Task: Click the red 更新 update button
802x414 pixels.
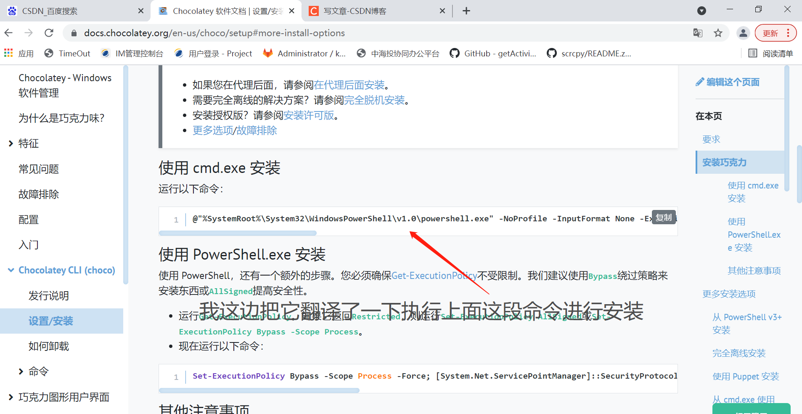Action: 776,33
